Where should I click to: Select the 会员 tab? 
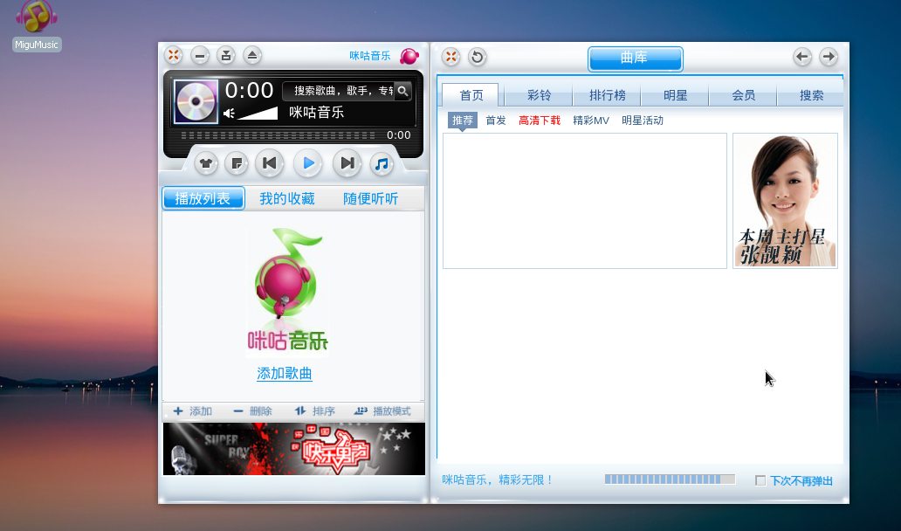[x=744, y=95]
